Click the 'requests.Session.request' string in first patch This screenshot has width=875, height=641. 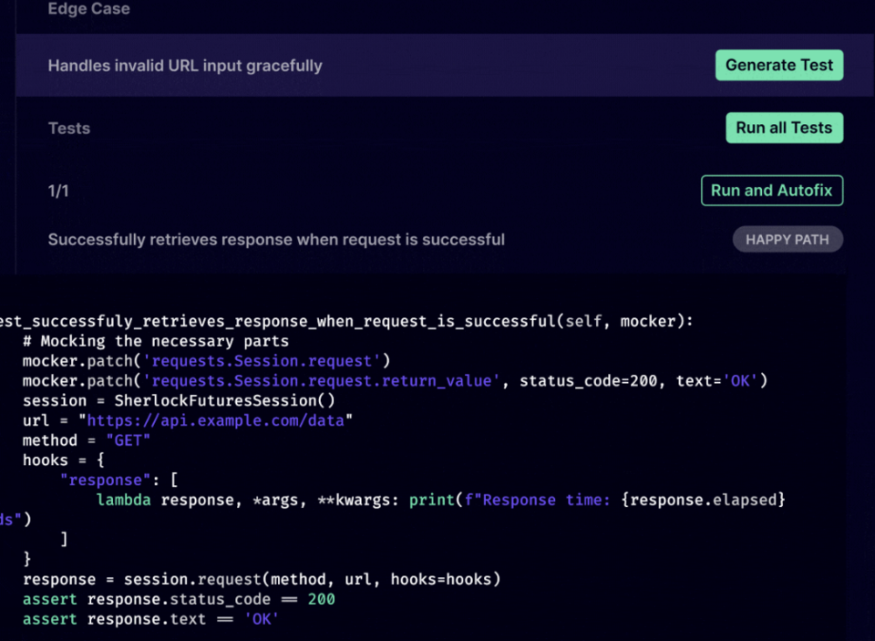click(266, 361)
